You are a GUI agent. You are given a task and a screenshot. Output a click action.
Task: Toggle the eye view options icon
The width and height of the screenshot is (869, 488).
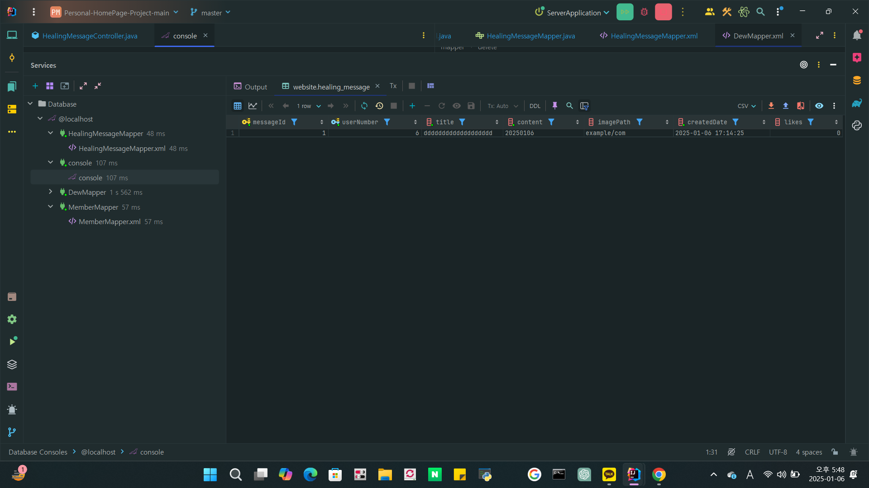pyautogui.click(x=819, y=106)
